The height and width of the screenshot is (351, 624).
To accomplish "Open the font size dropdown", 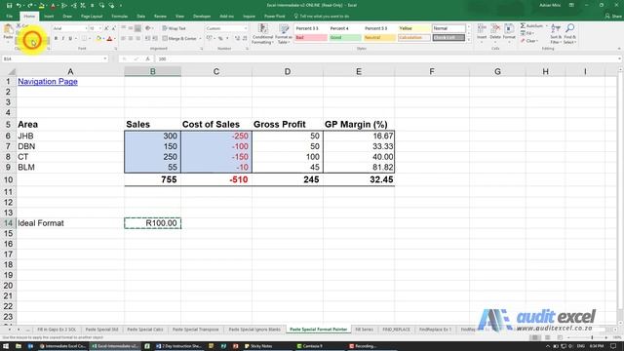I will [x=99, y=28].
